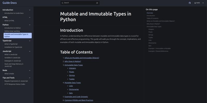This screenshot has width=207, height=103.
Task: Focus the Search input field
Action: pyautogui.click(x=80, y=3)
